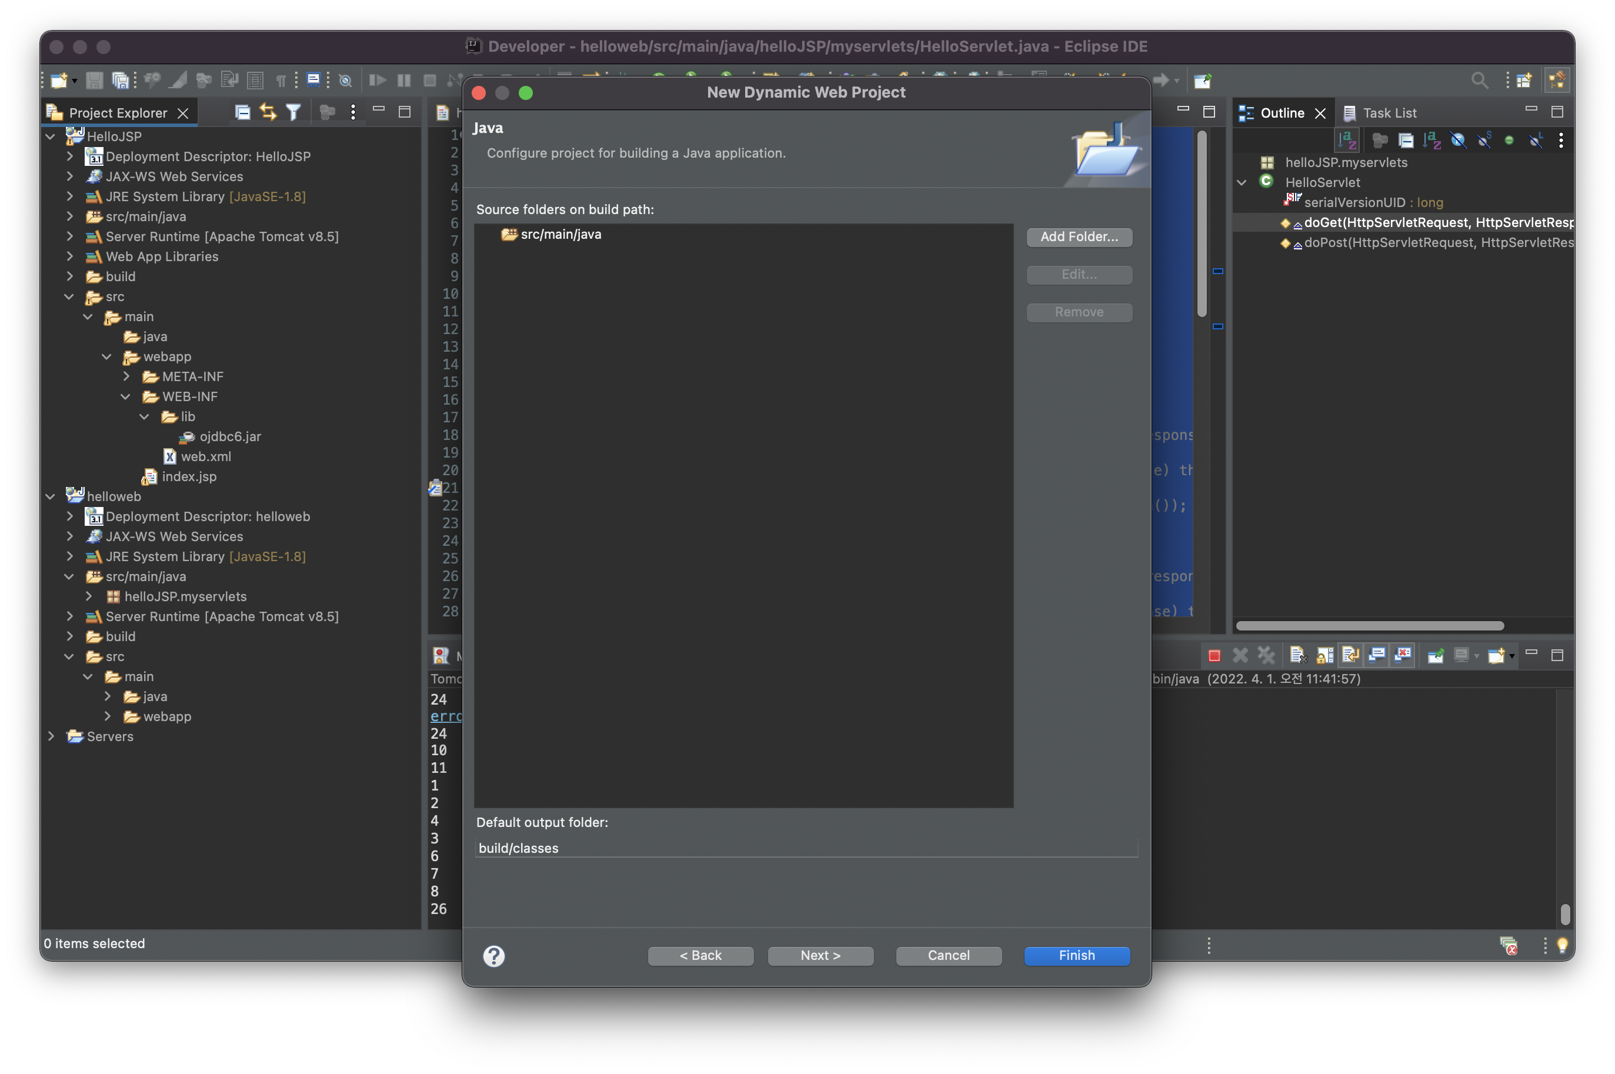Viewport: 1615px width, 1074px height.
Task: Open Project Explorer filter funnel icon
Action: click(293, 112)
